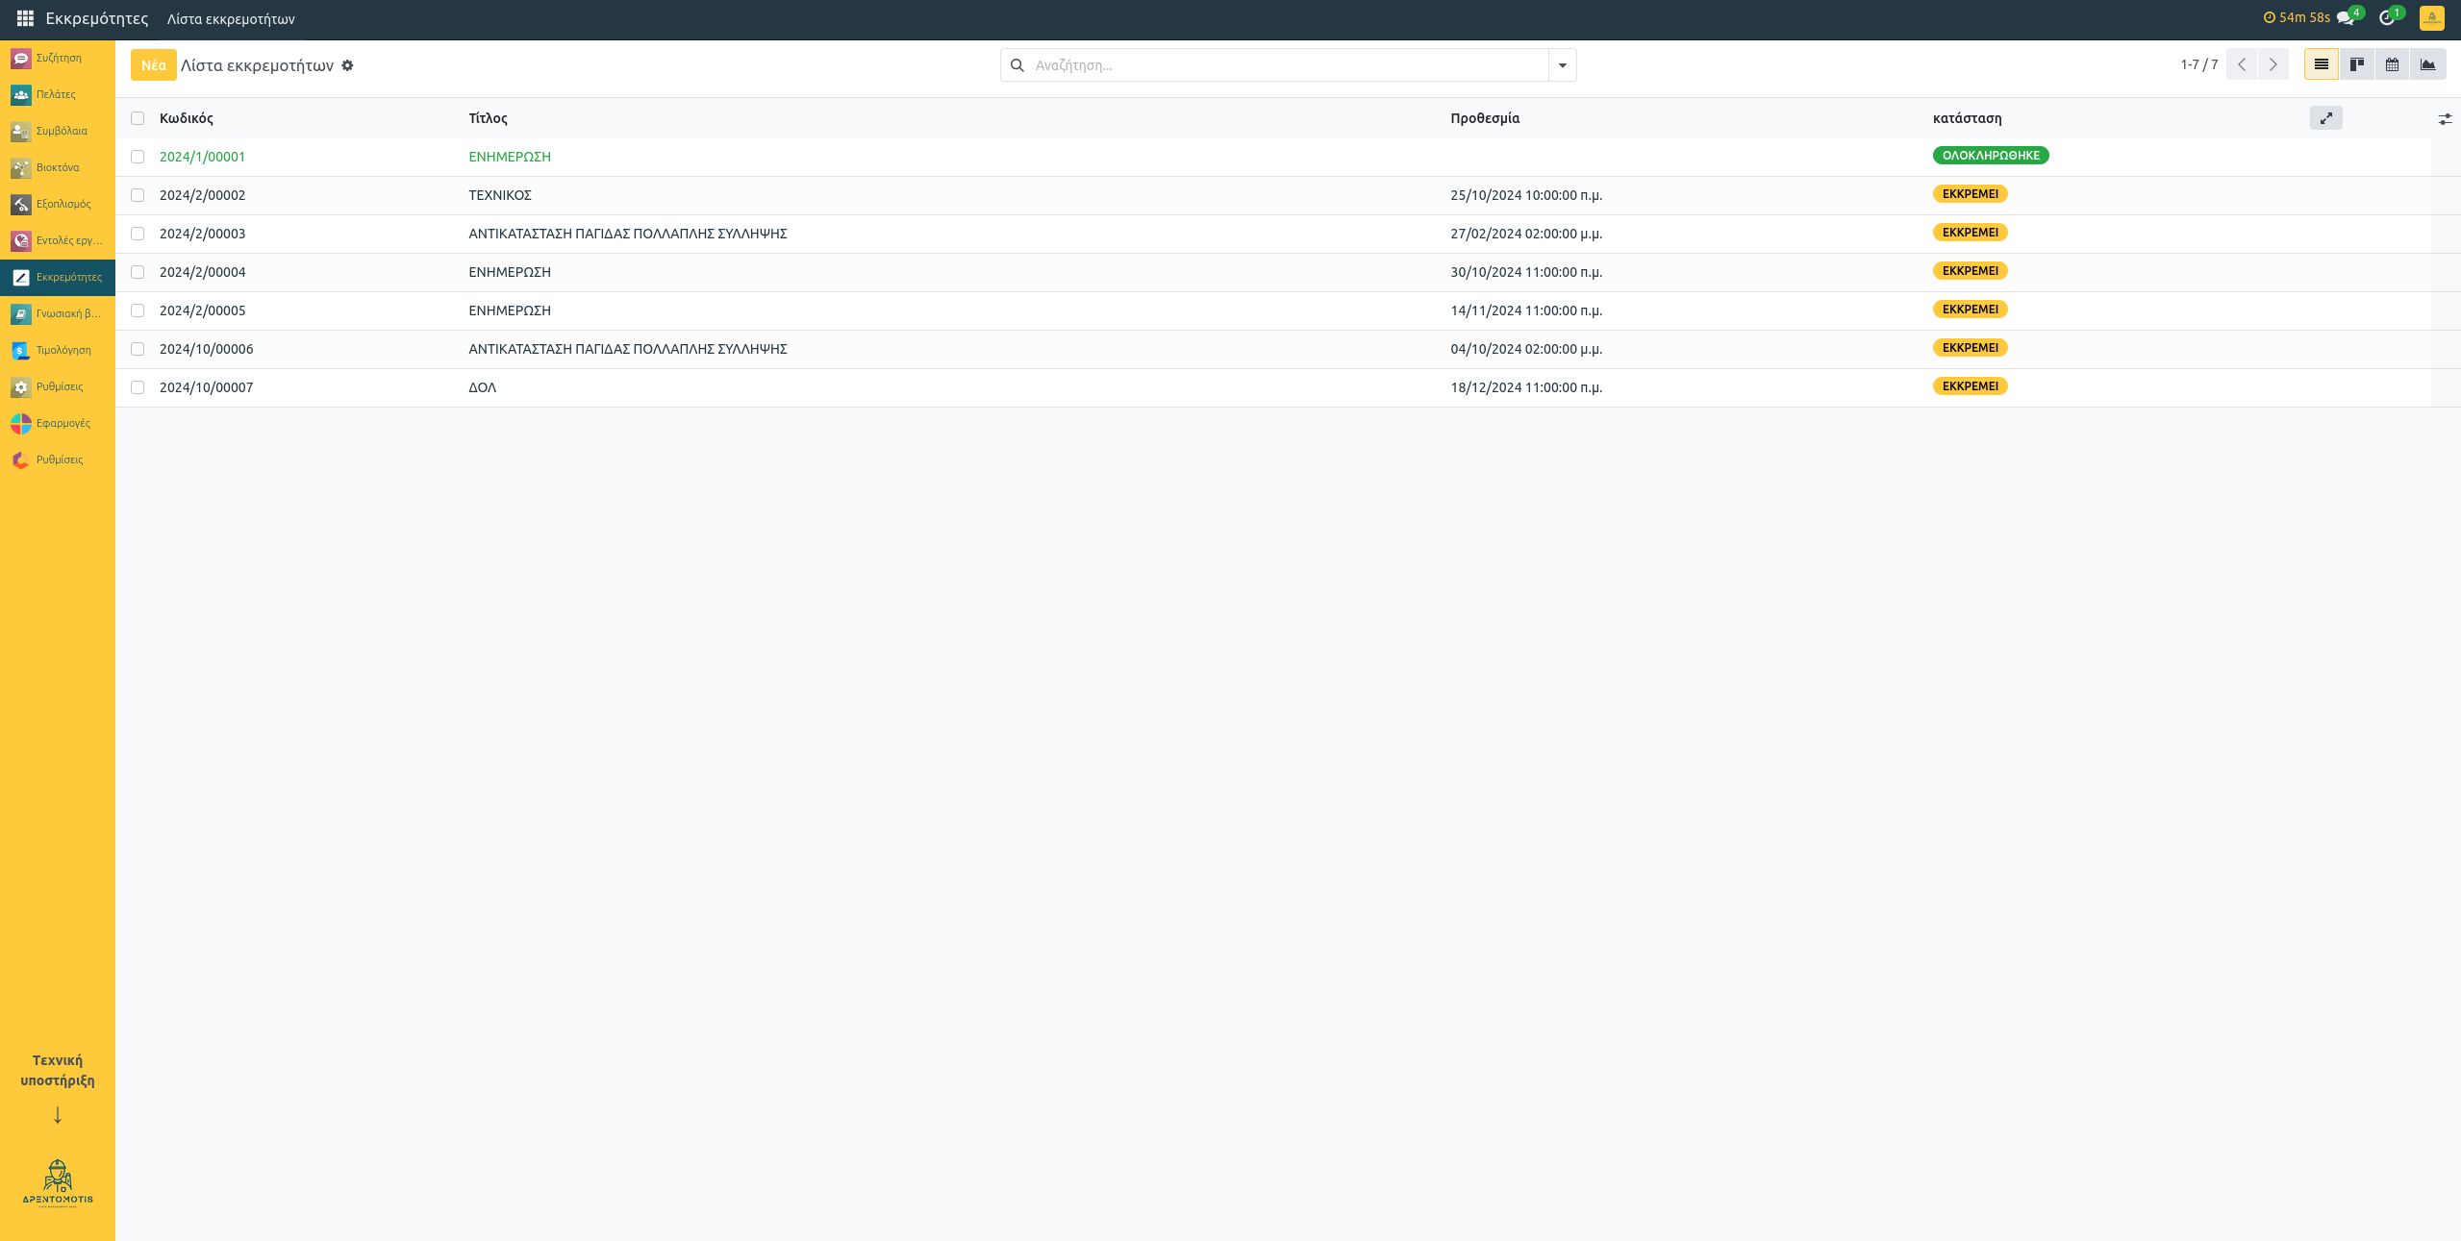Switch to graph view
This screenshot has width=2461, height=1241.
(2427, 64)
